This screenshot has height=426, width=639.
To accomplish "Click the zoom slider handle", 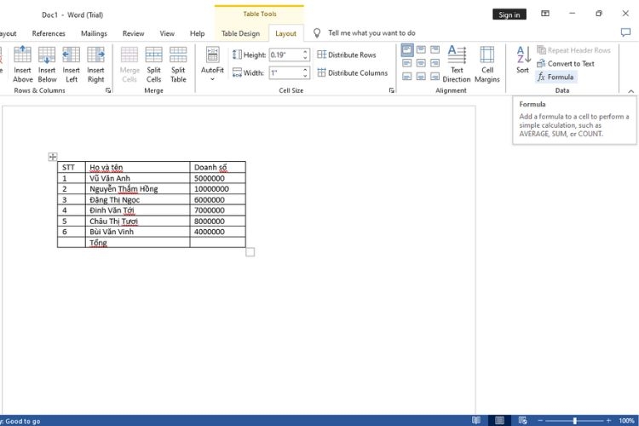I will (574, 420).
